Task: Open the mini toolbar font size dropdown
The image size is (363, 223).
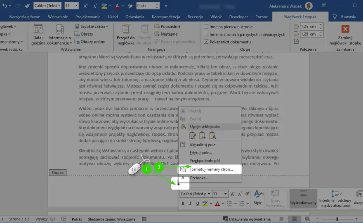Action: tap(225, 194)
